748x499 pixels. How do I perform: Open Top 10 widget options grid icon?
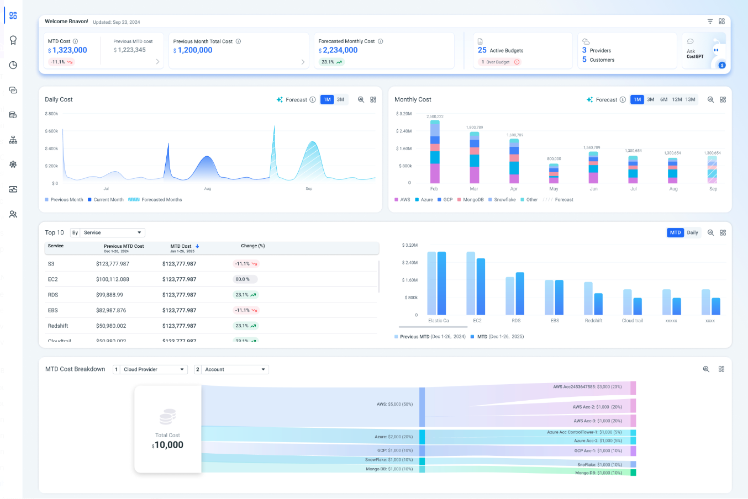[723, 232]
